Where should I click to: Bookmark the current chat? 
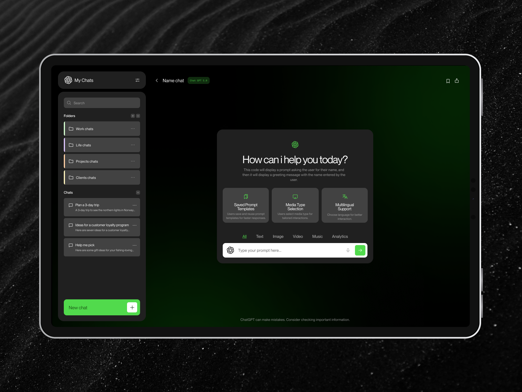pos(448,81)
